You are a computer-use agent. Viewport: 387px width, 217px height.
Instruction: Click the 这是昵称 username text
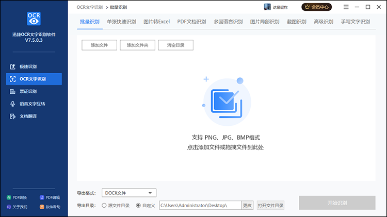tap(280, 7)
